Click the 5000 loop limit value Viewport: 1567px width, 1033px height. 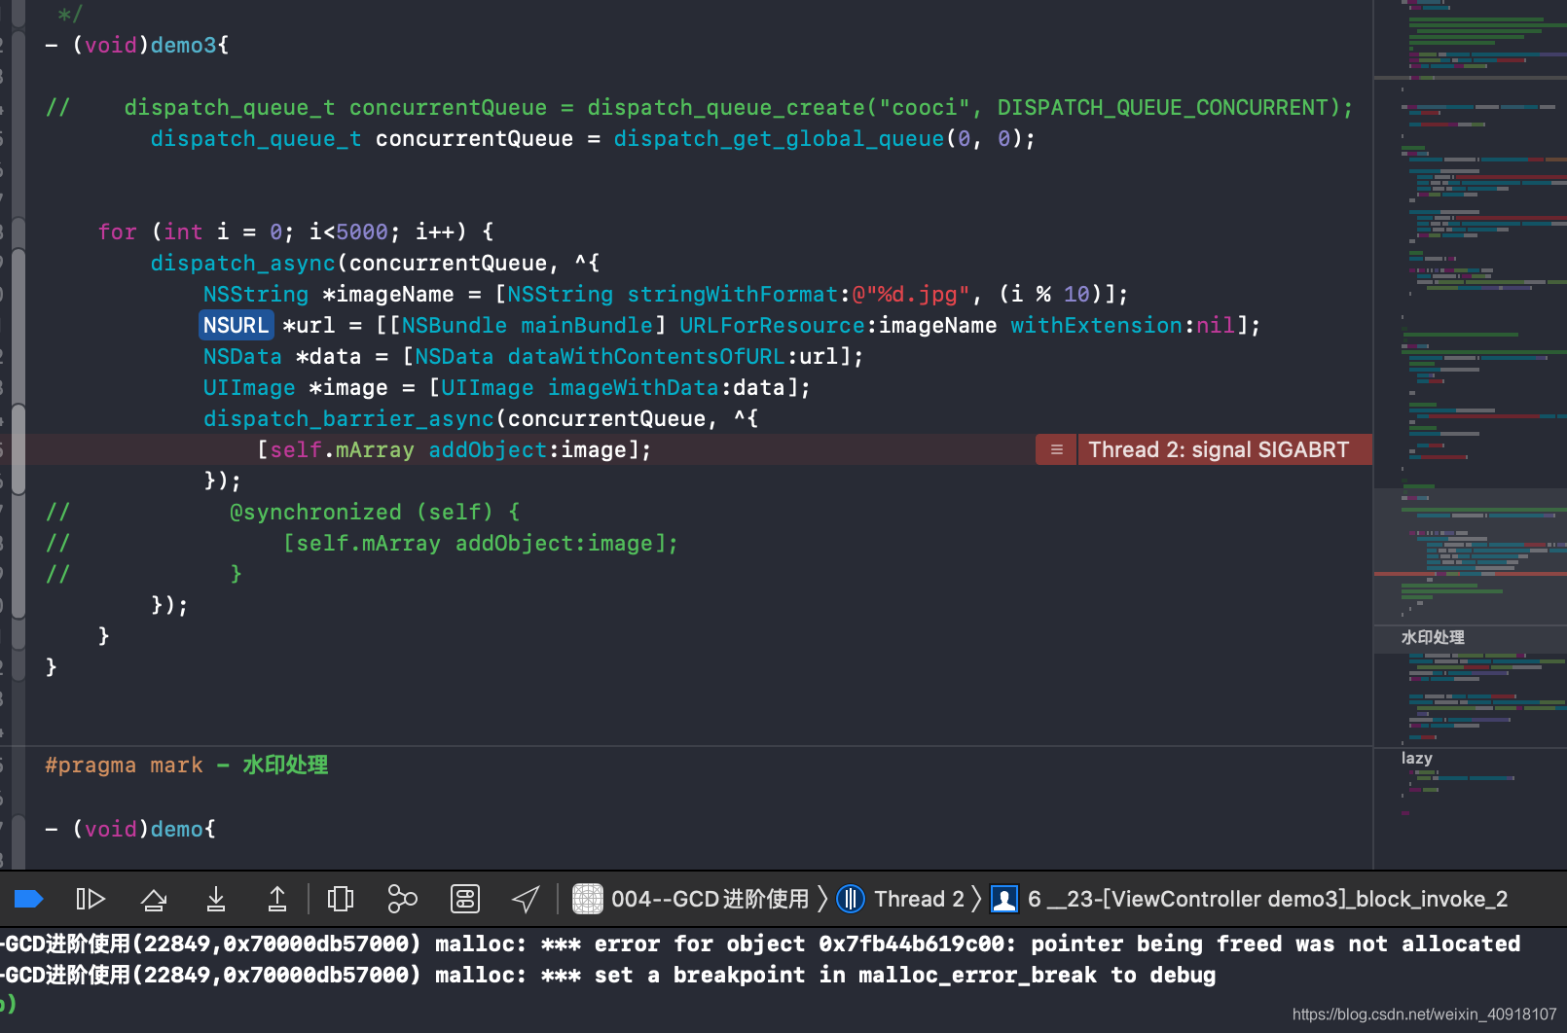(x=362, y=232)
